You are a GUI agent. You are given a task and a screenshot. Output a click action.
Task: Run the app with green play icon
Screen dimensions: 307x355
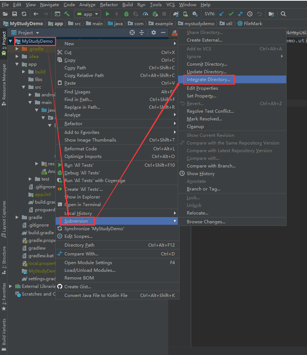click(107, 14)
